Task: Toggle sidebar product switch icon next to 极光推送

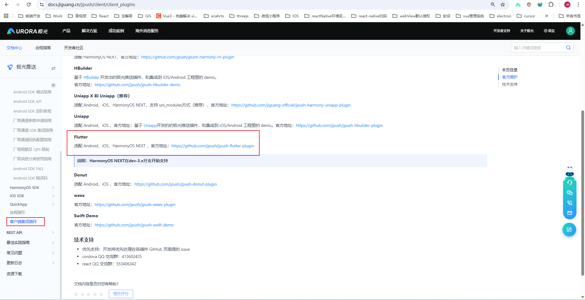Action: click(53, 68)
